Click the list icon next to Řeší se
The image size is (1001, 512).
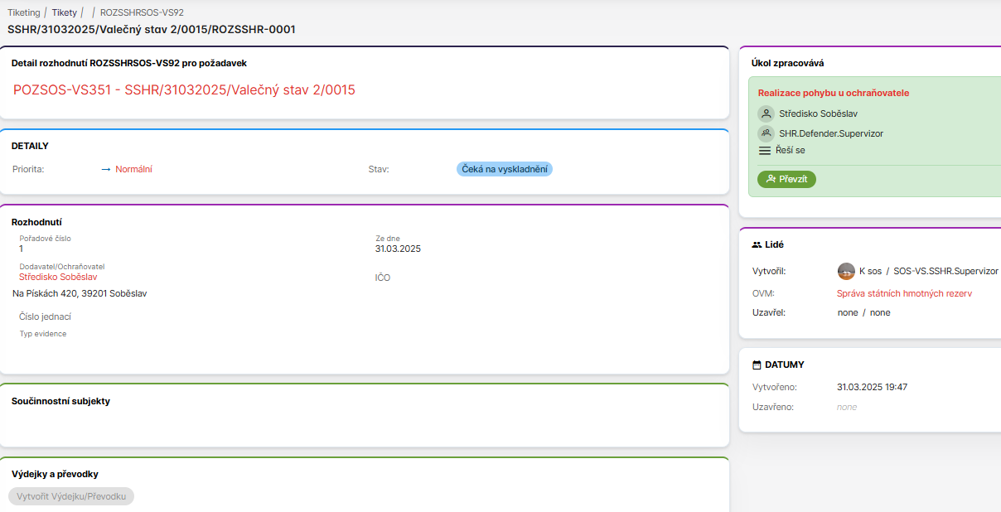tap(766, 151)
